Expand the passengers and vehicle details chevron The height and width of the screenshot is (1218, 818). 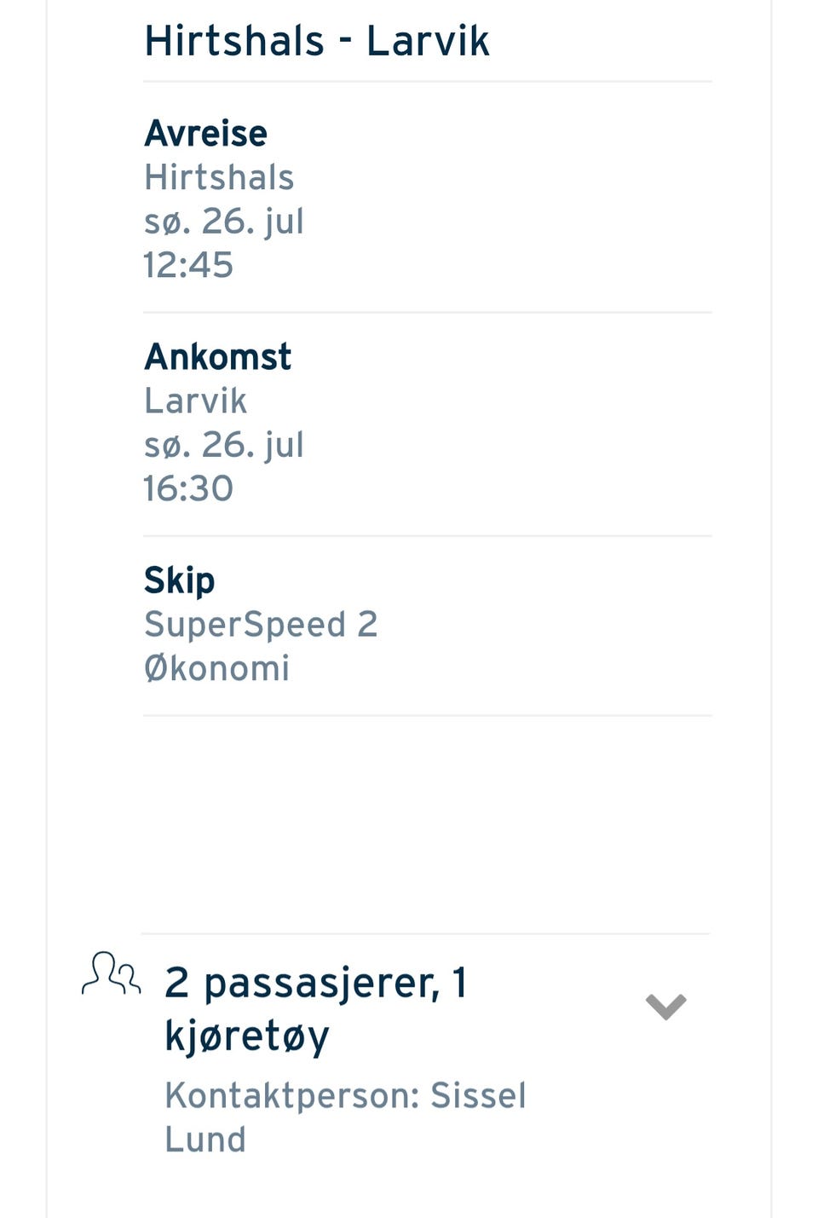click(x=665, y=1007)
